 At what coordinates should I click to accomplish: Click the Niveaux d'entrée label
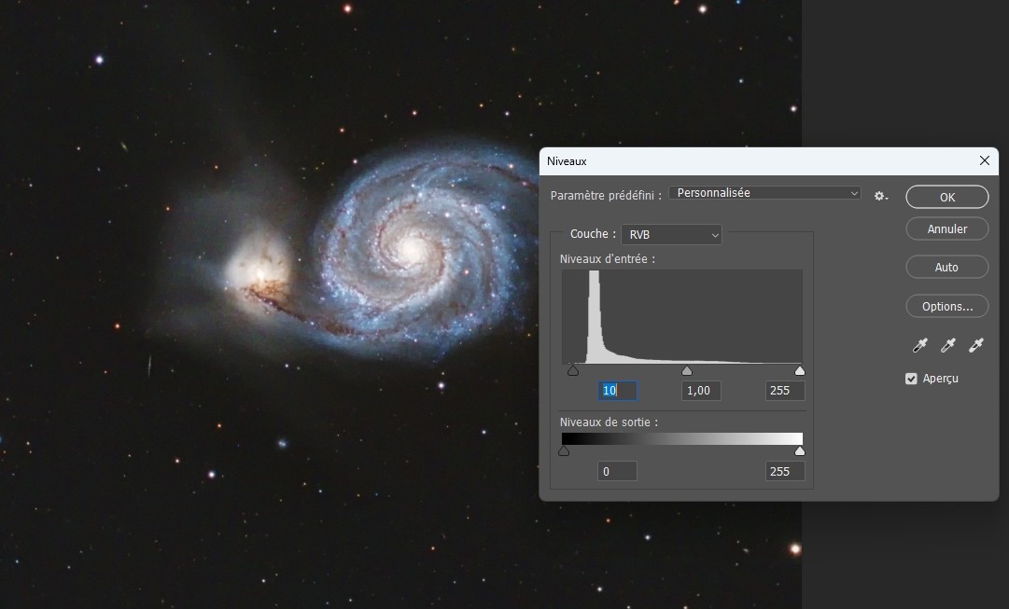point(608,258)
